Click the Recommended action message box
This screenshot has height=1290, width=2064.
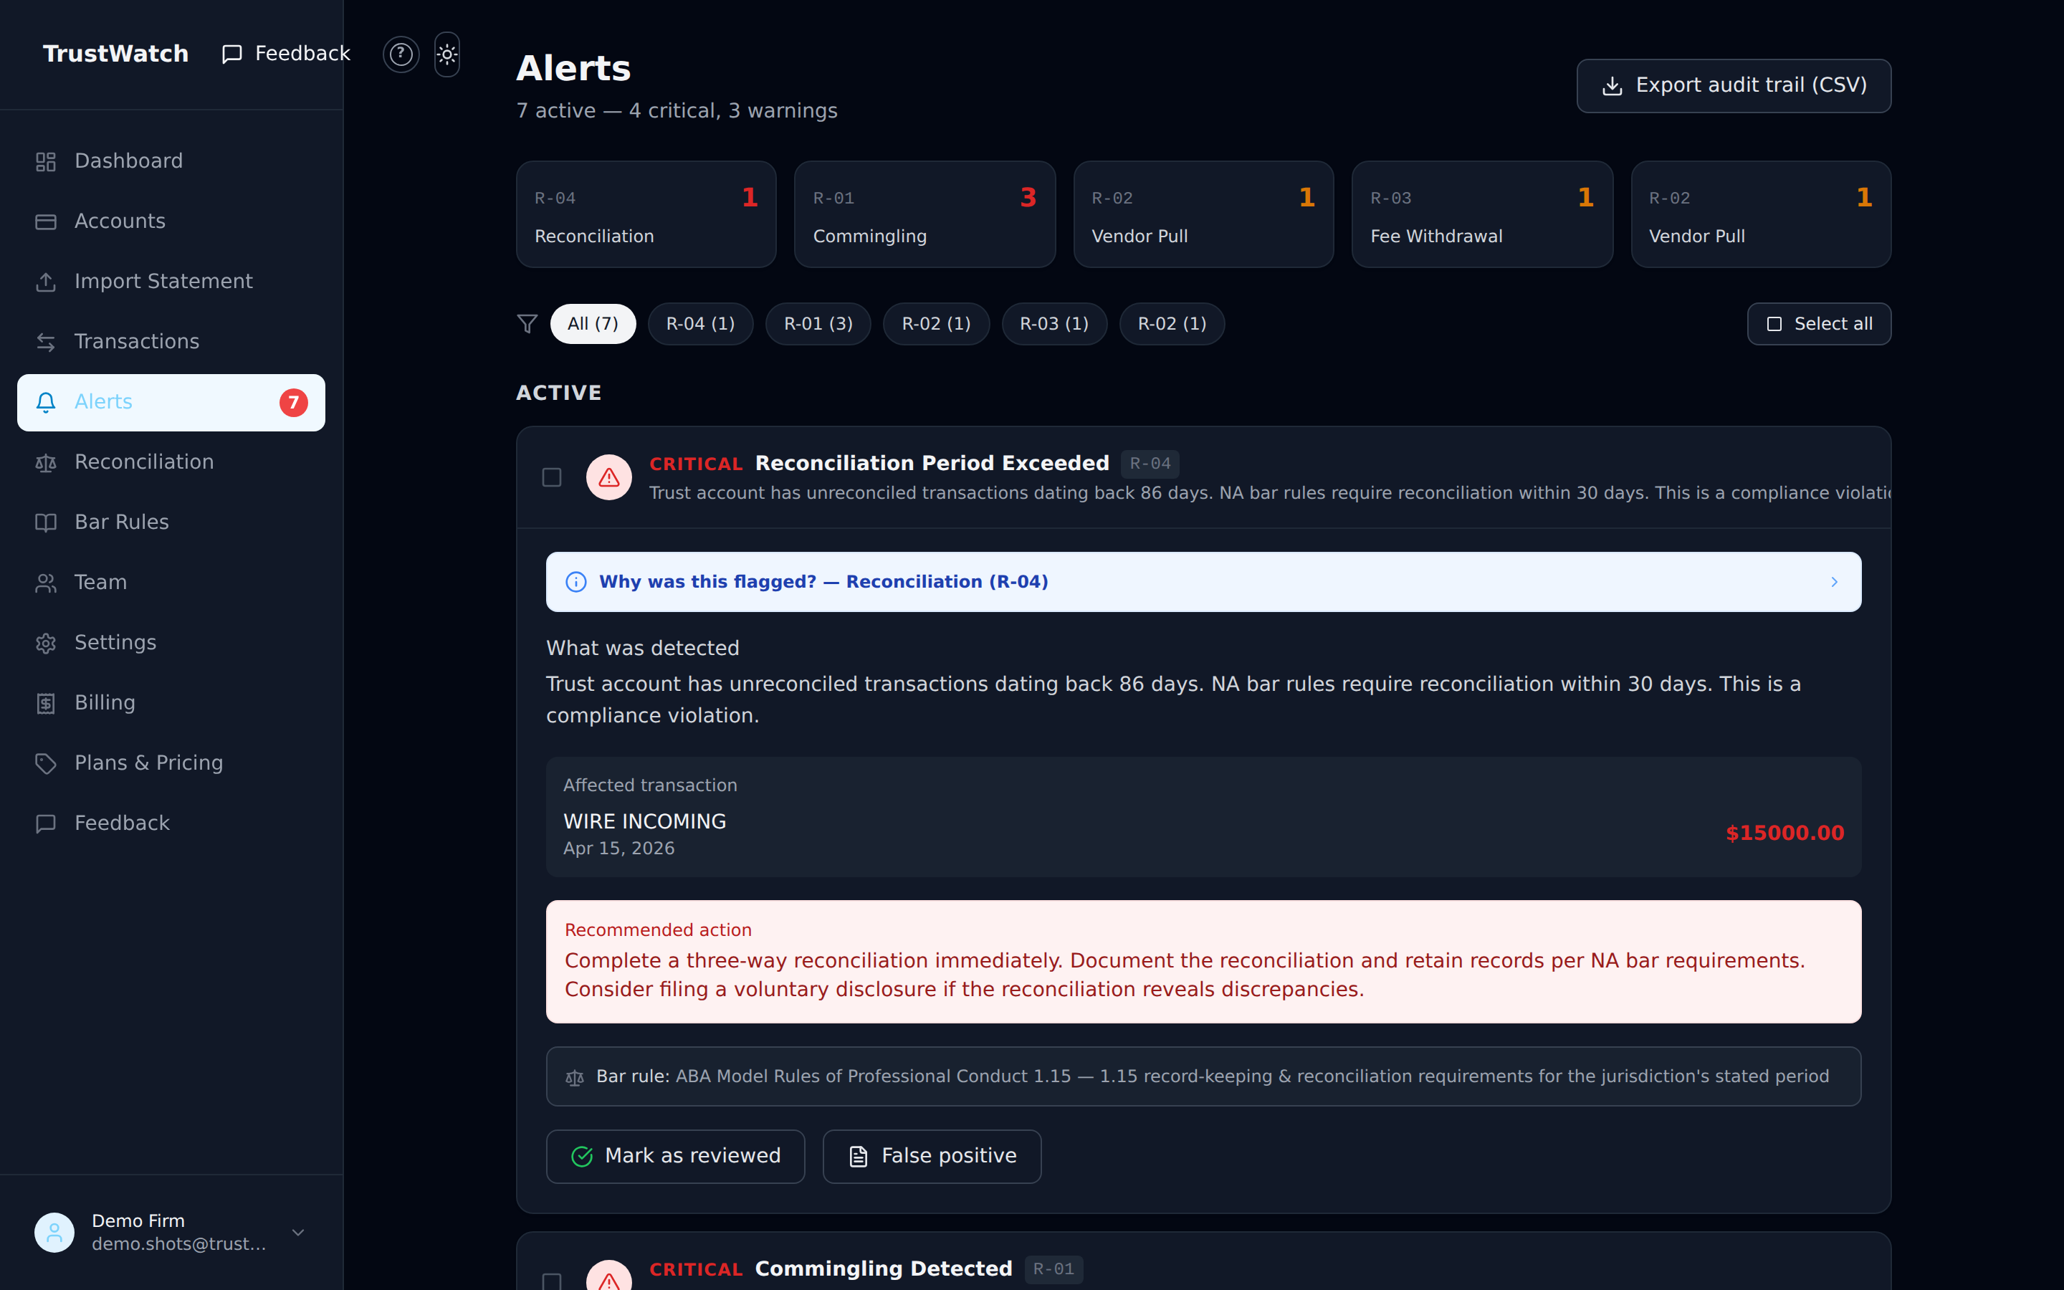point(1203,962)
